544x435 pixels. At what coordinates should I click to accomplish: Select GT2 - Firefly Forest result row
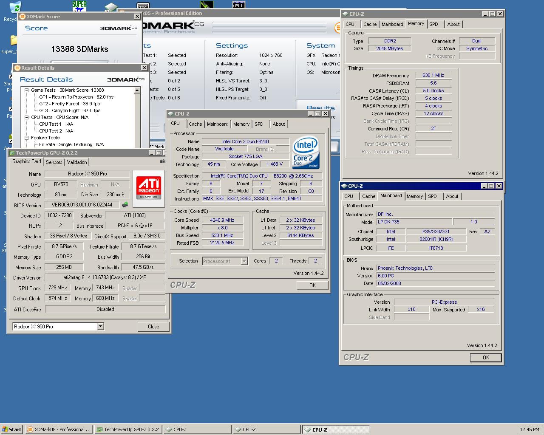(70, 104)
